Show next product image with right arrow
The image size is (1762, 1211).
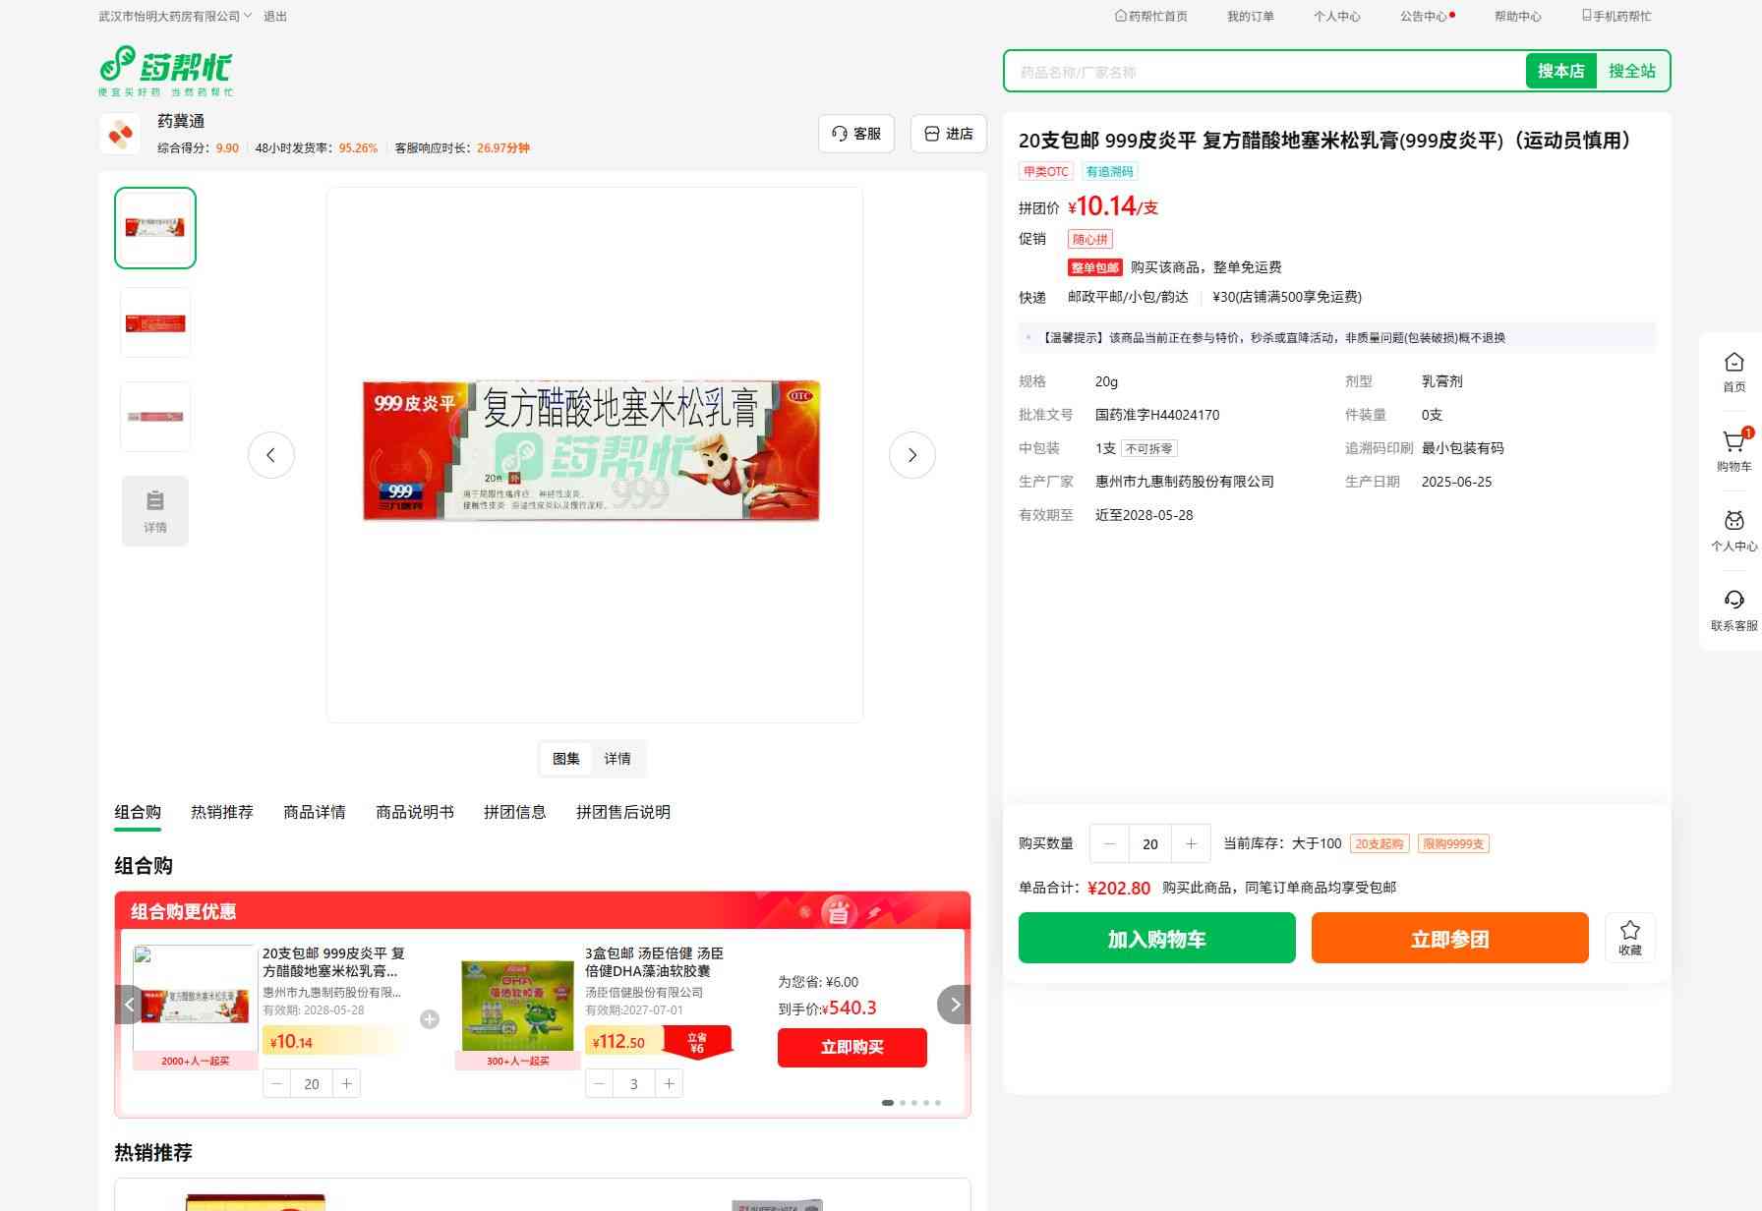click(x=911, y=455)
